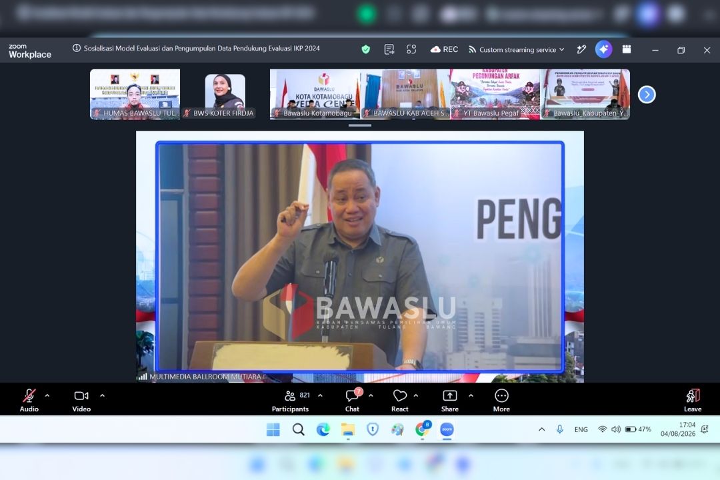Show next participants thumbnail arrow
Image resolution: width=720 pixels, height=480 pixels.
point(647,95)
